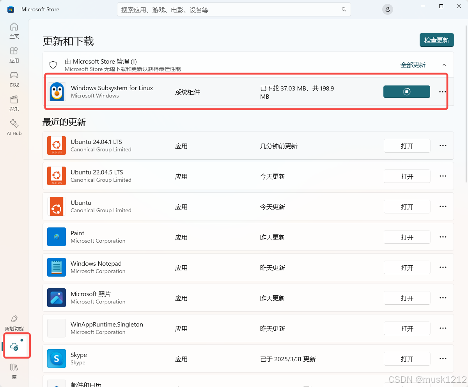Click the WinAppRuntime.Singleton blank icon

pyautogui.click(x=57, y=328)
